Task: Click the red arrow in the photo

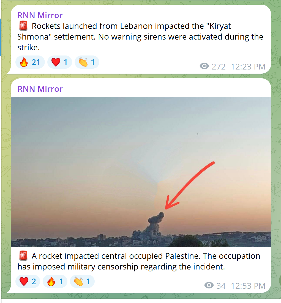Action: pyautogui.click(x=190, y=185)
